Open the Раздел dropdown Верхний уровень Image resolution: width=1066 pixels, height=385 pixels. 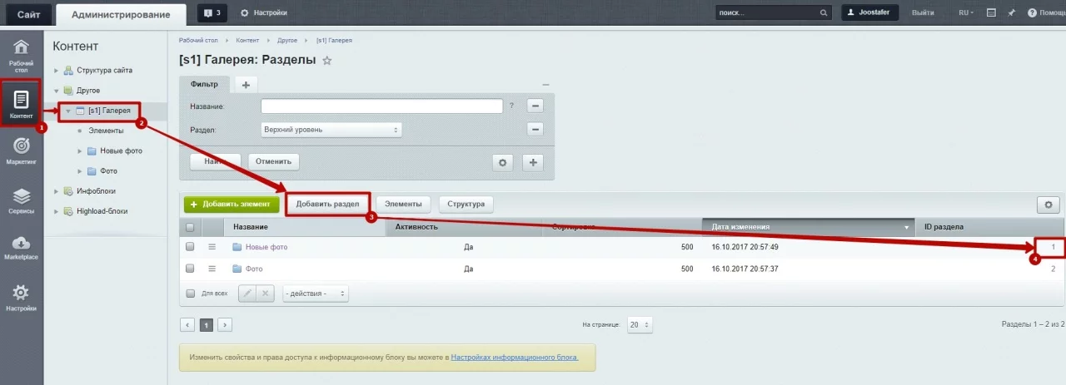pyautogui.click(x=331, y=130)
